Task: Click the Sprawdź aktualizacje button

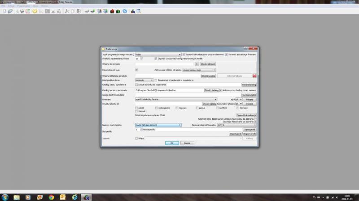Action: (246, 115)
